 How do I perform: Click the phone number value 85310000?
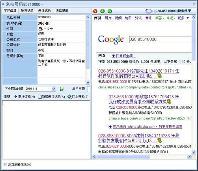tap(44, 17)
